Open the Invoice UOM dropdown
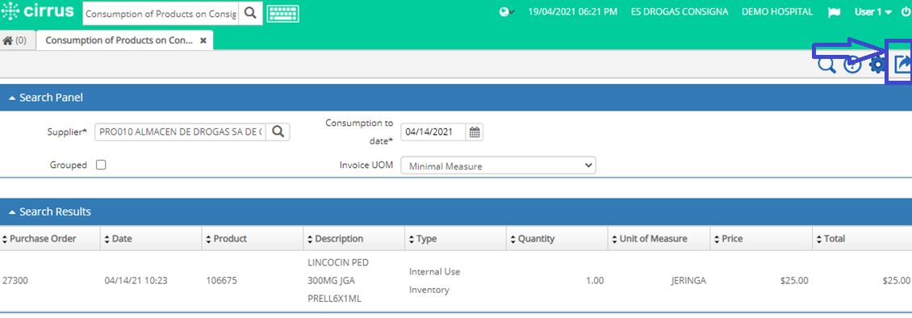 point(499,165)
